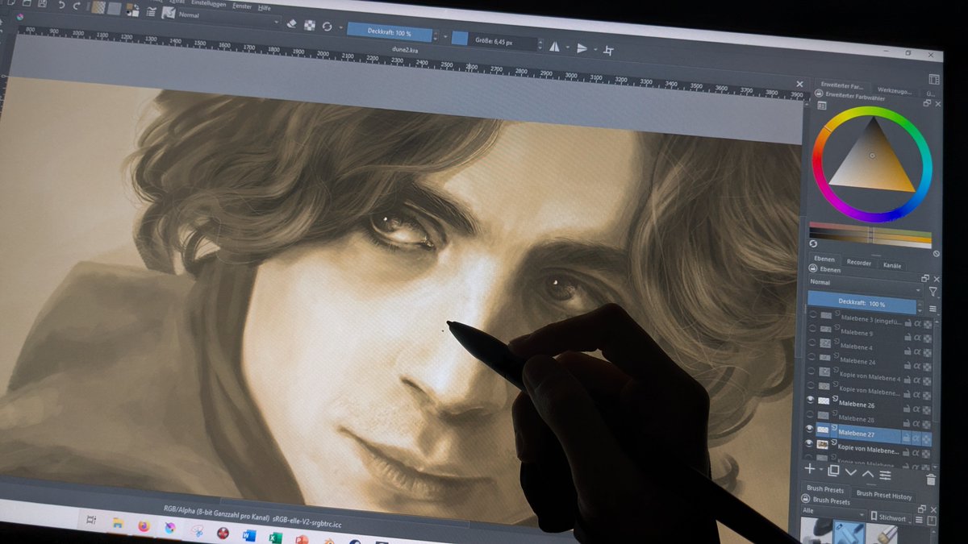This screenshot has width=968, height=544.
Task: Pick a color in the triangle of the color wheel
Action: pos(874,161)
